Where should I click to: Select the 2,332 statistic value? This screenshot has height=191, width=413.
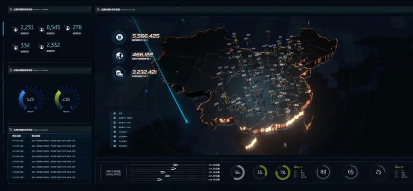click(53, 45)
